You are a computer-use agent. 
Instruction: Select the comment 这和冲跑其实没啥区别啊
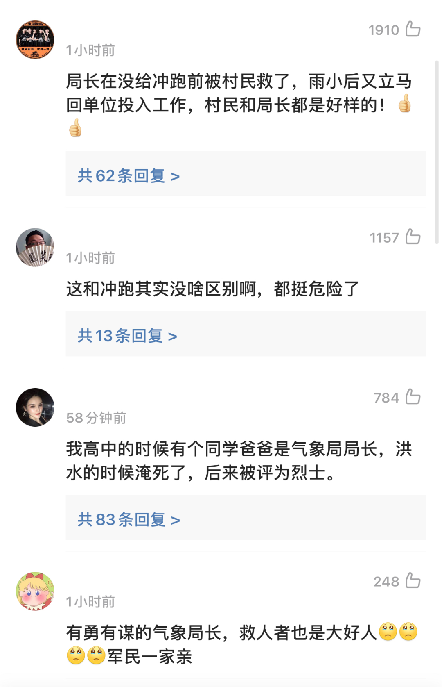click(x=213, y=289)
